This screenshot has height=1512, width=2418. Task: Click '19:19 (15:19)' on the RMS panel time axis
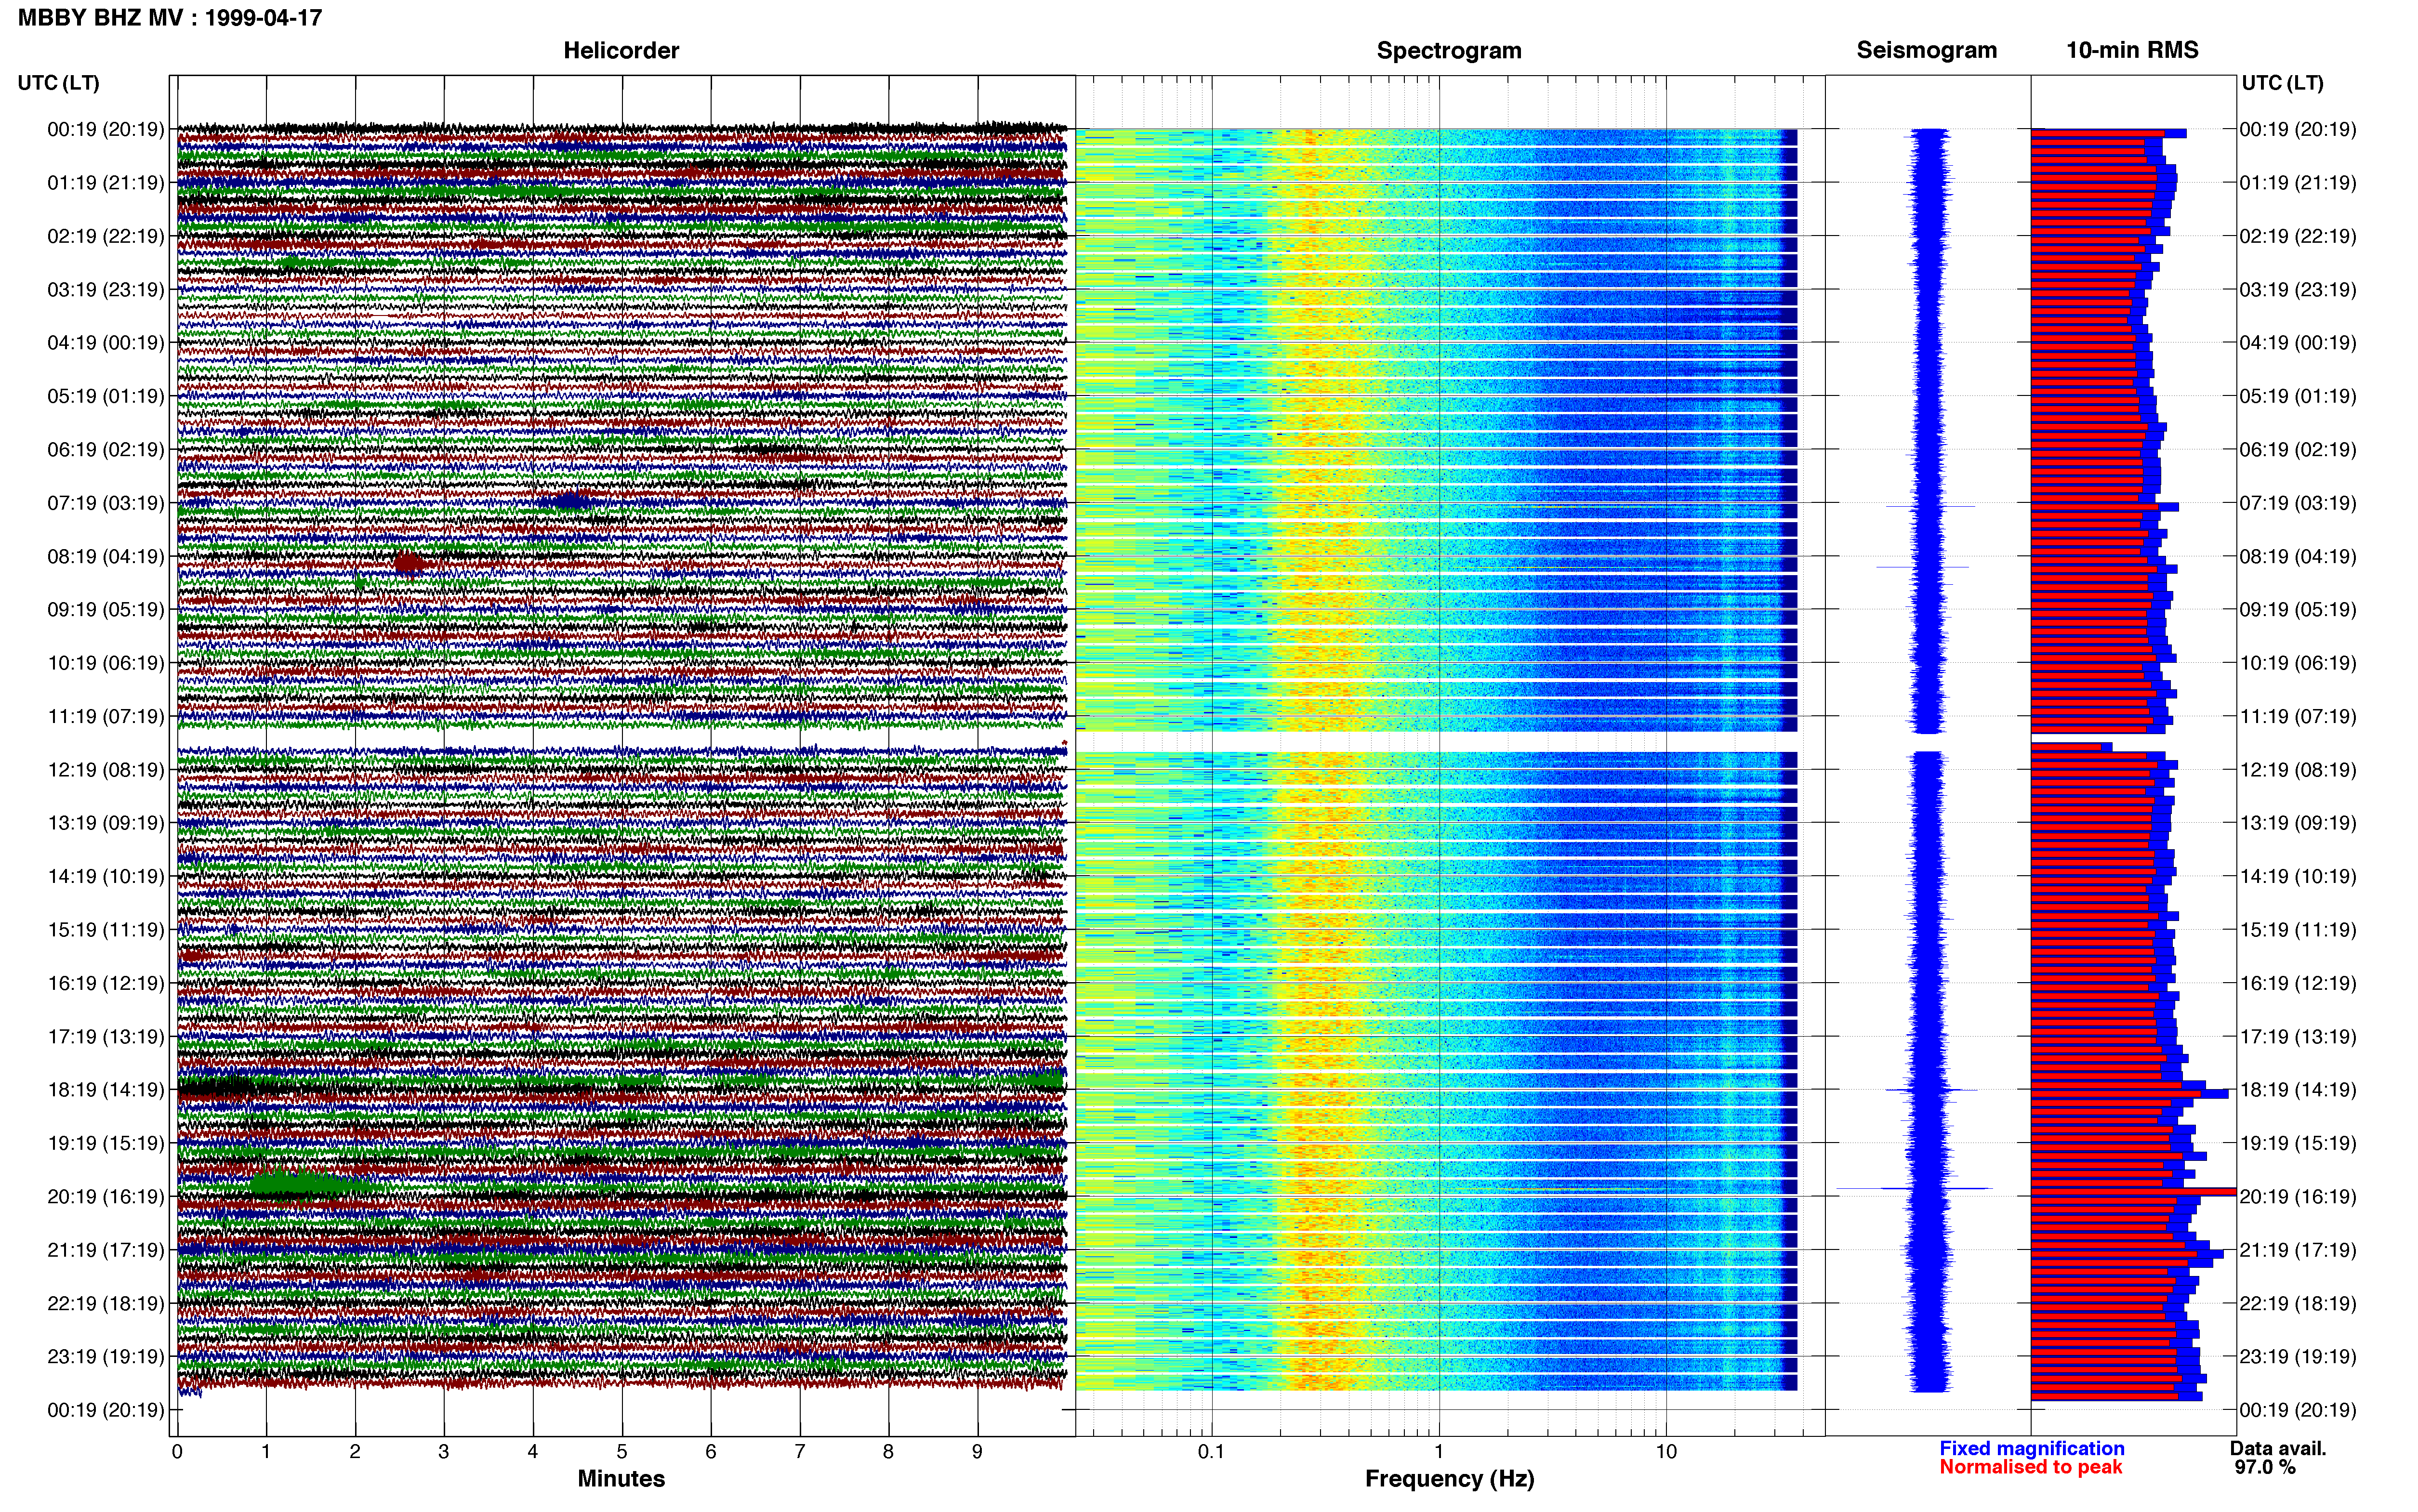click(2297, 1143)
